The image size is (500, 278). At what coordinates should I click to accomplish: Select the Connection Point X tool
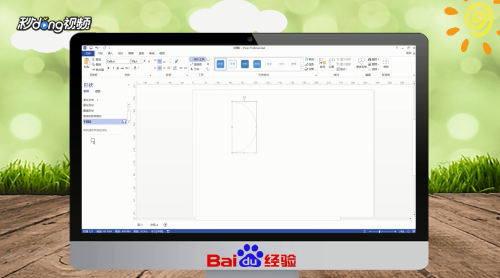click(x=208, y=64)
